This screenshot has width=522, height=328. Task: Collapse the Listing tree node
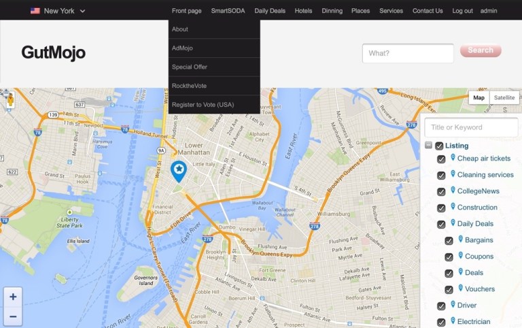tap(428, 146)
